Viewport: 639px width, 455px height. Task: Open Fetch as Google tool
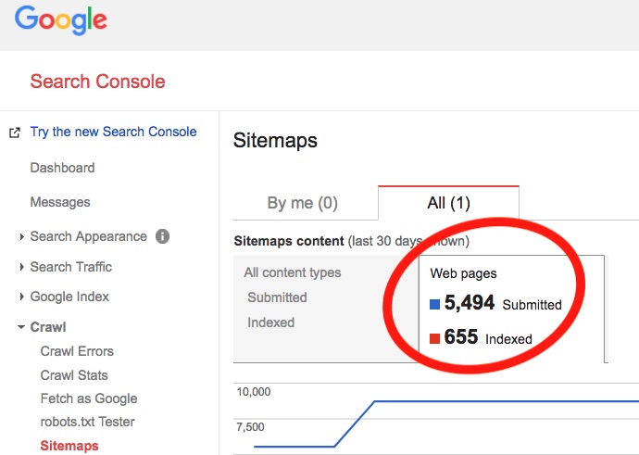coord(89,398)
